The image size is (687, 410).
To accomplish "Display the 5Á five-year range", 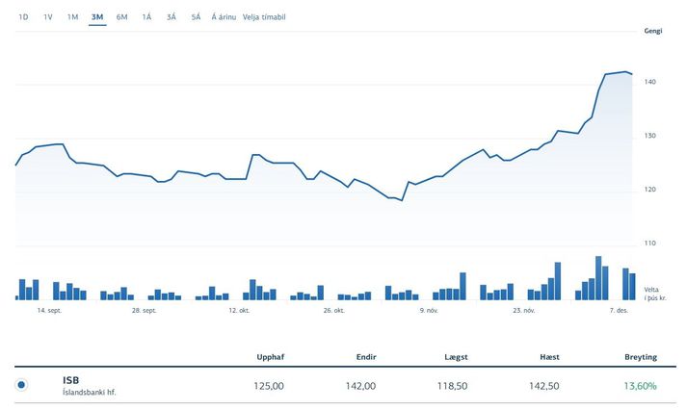I will (196, 17).
